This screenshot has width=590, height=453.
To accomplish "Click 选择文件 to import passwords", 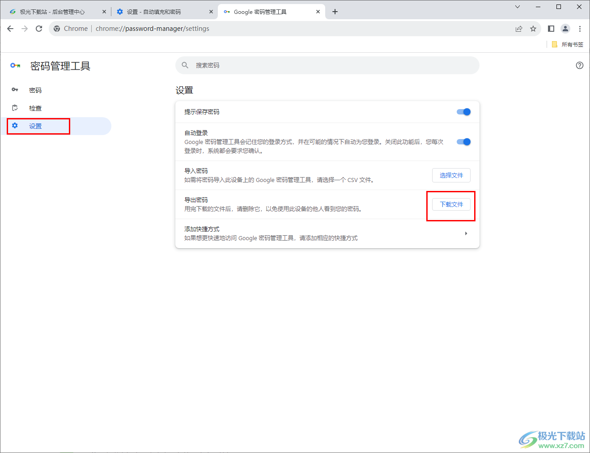I will 451,175.
